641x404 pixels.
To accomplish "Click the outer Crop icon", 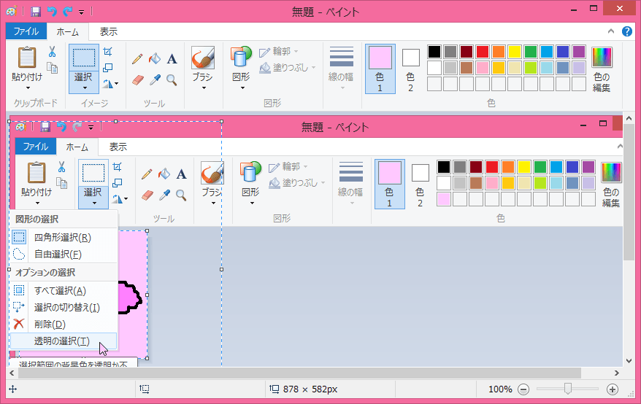I will pos(107,52).
